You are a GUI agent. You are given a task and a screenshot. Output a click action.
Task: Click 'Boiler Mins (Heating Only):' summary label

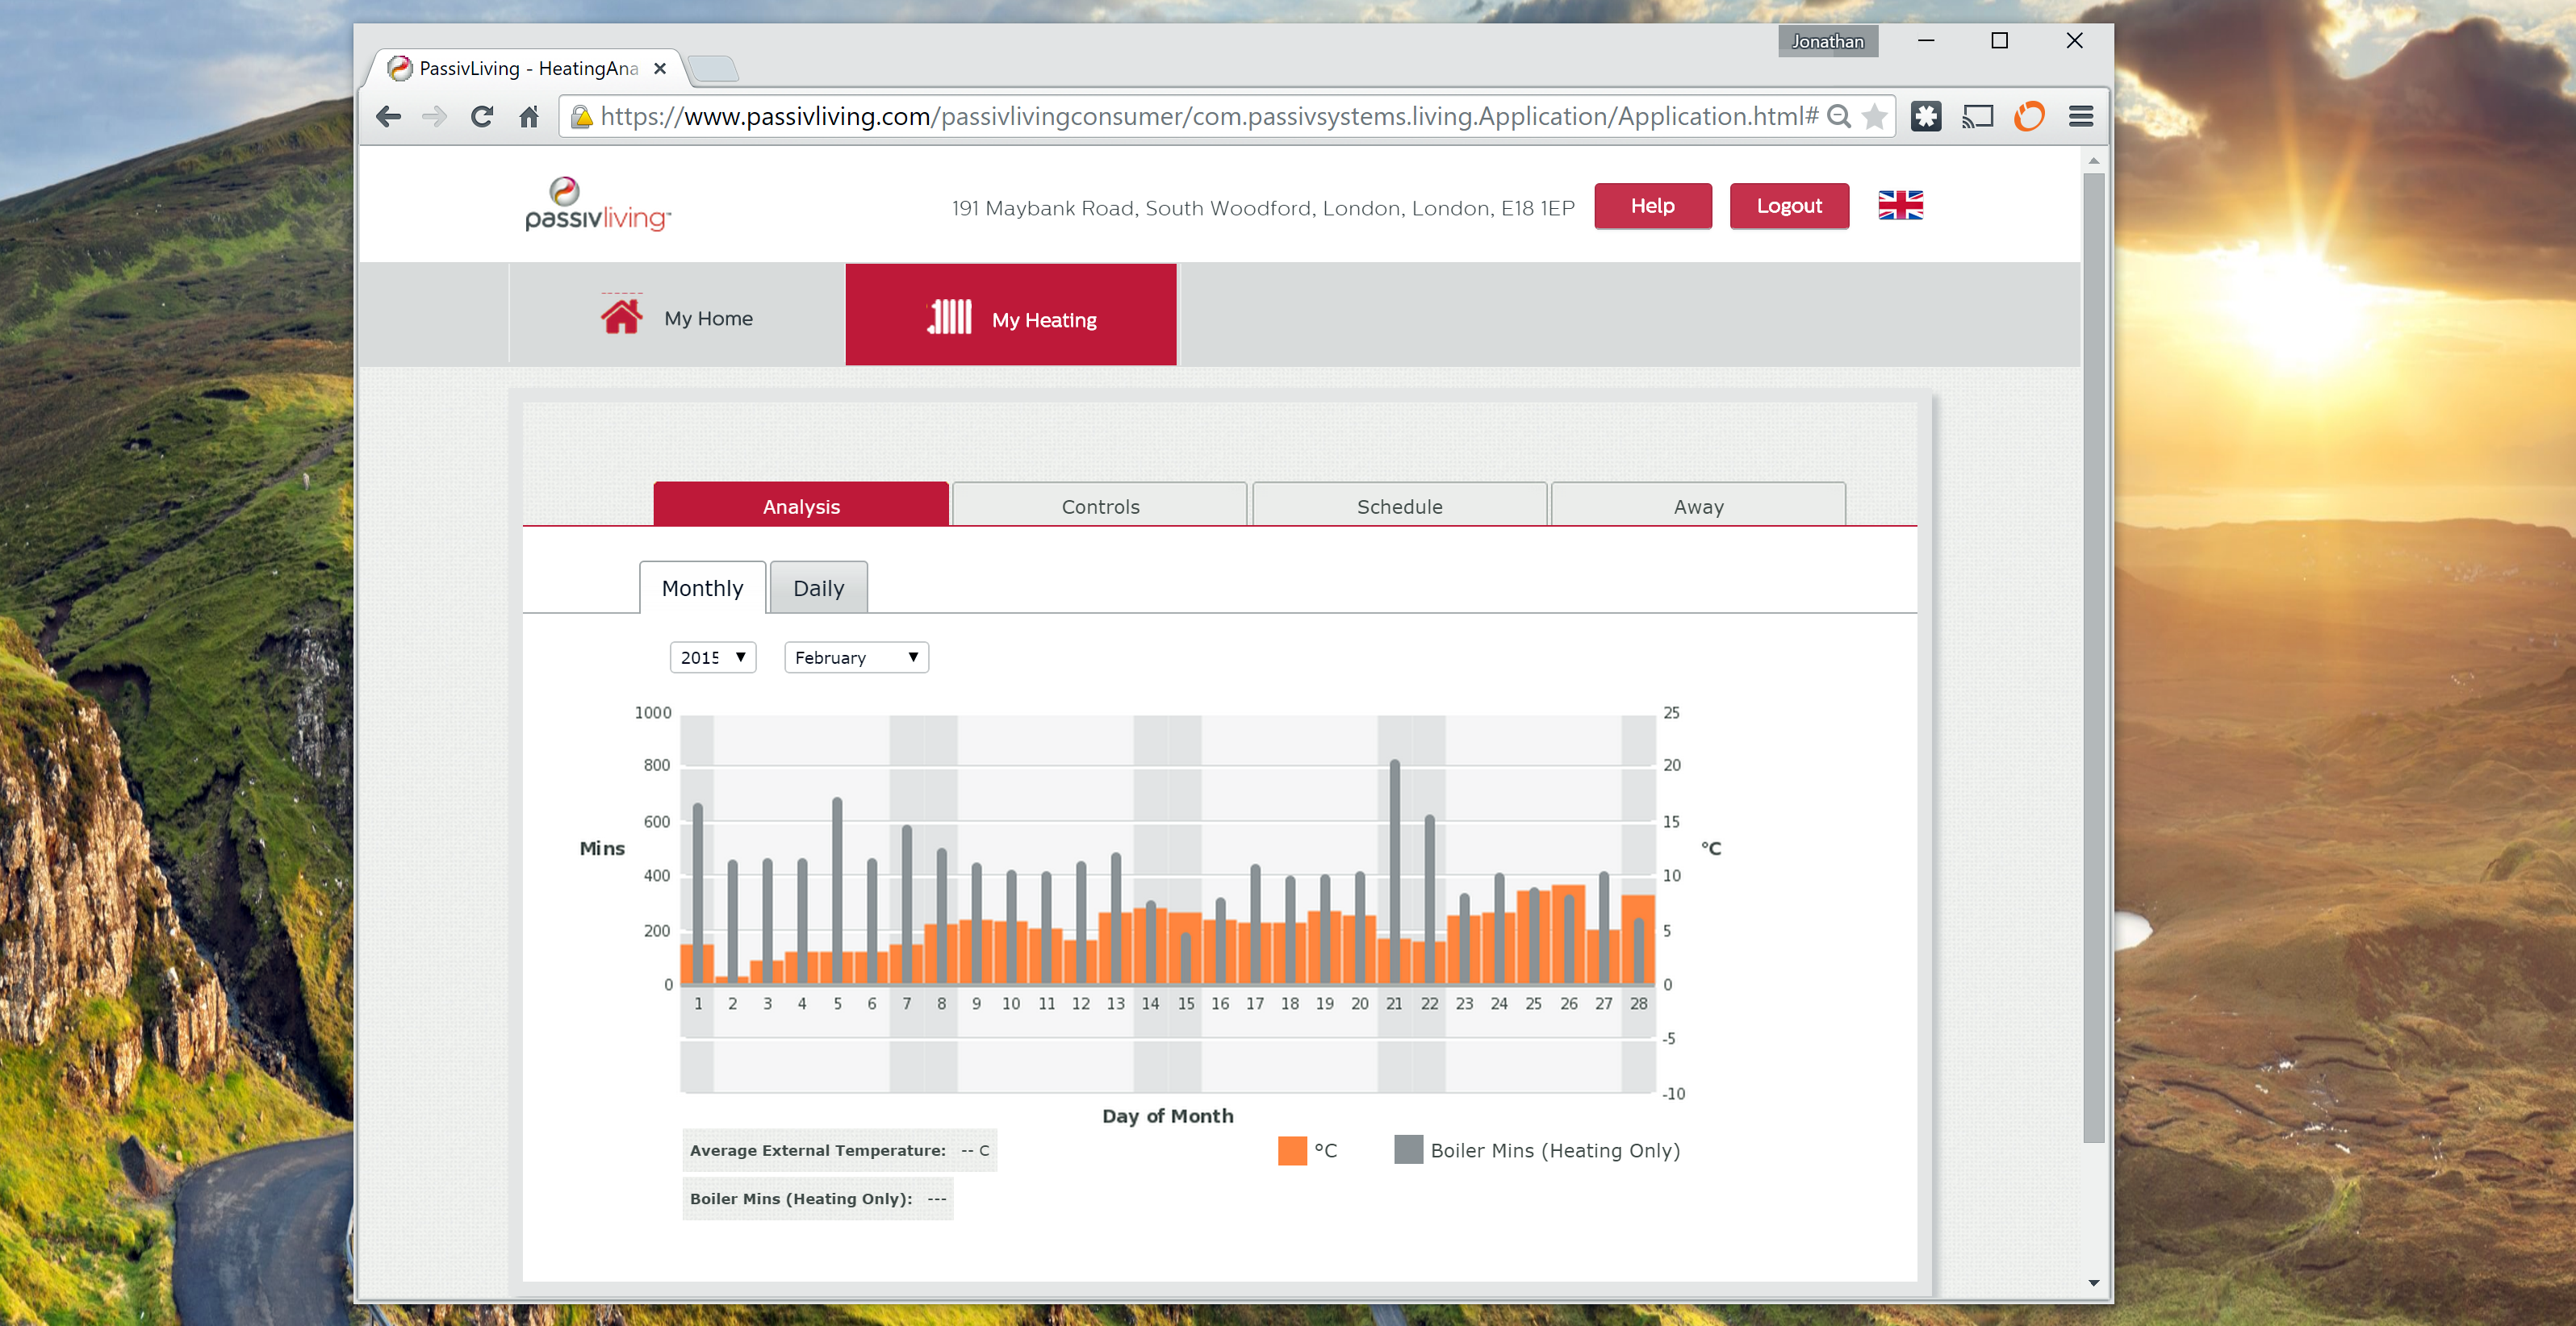pos(800,1198)
